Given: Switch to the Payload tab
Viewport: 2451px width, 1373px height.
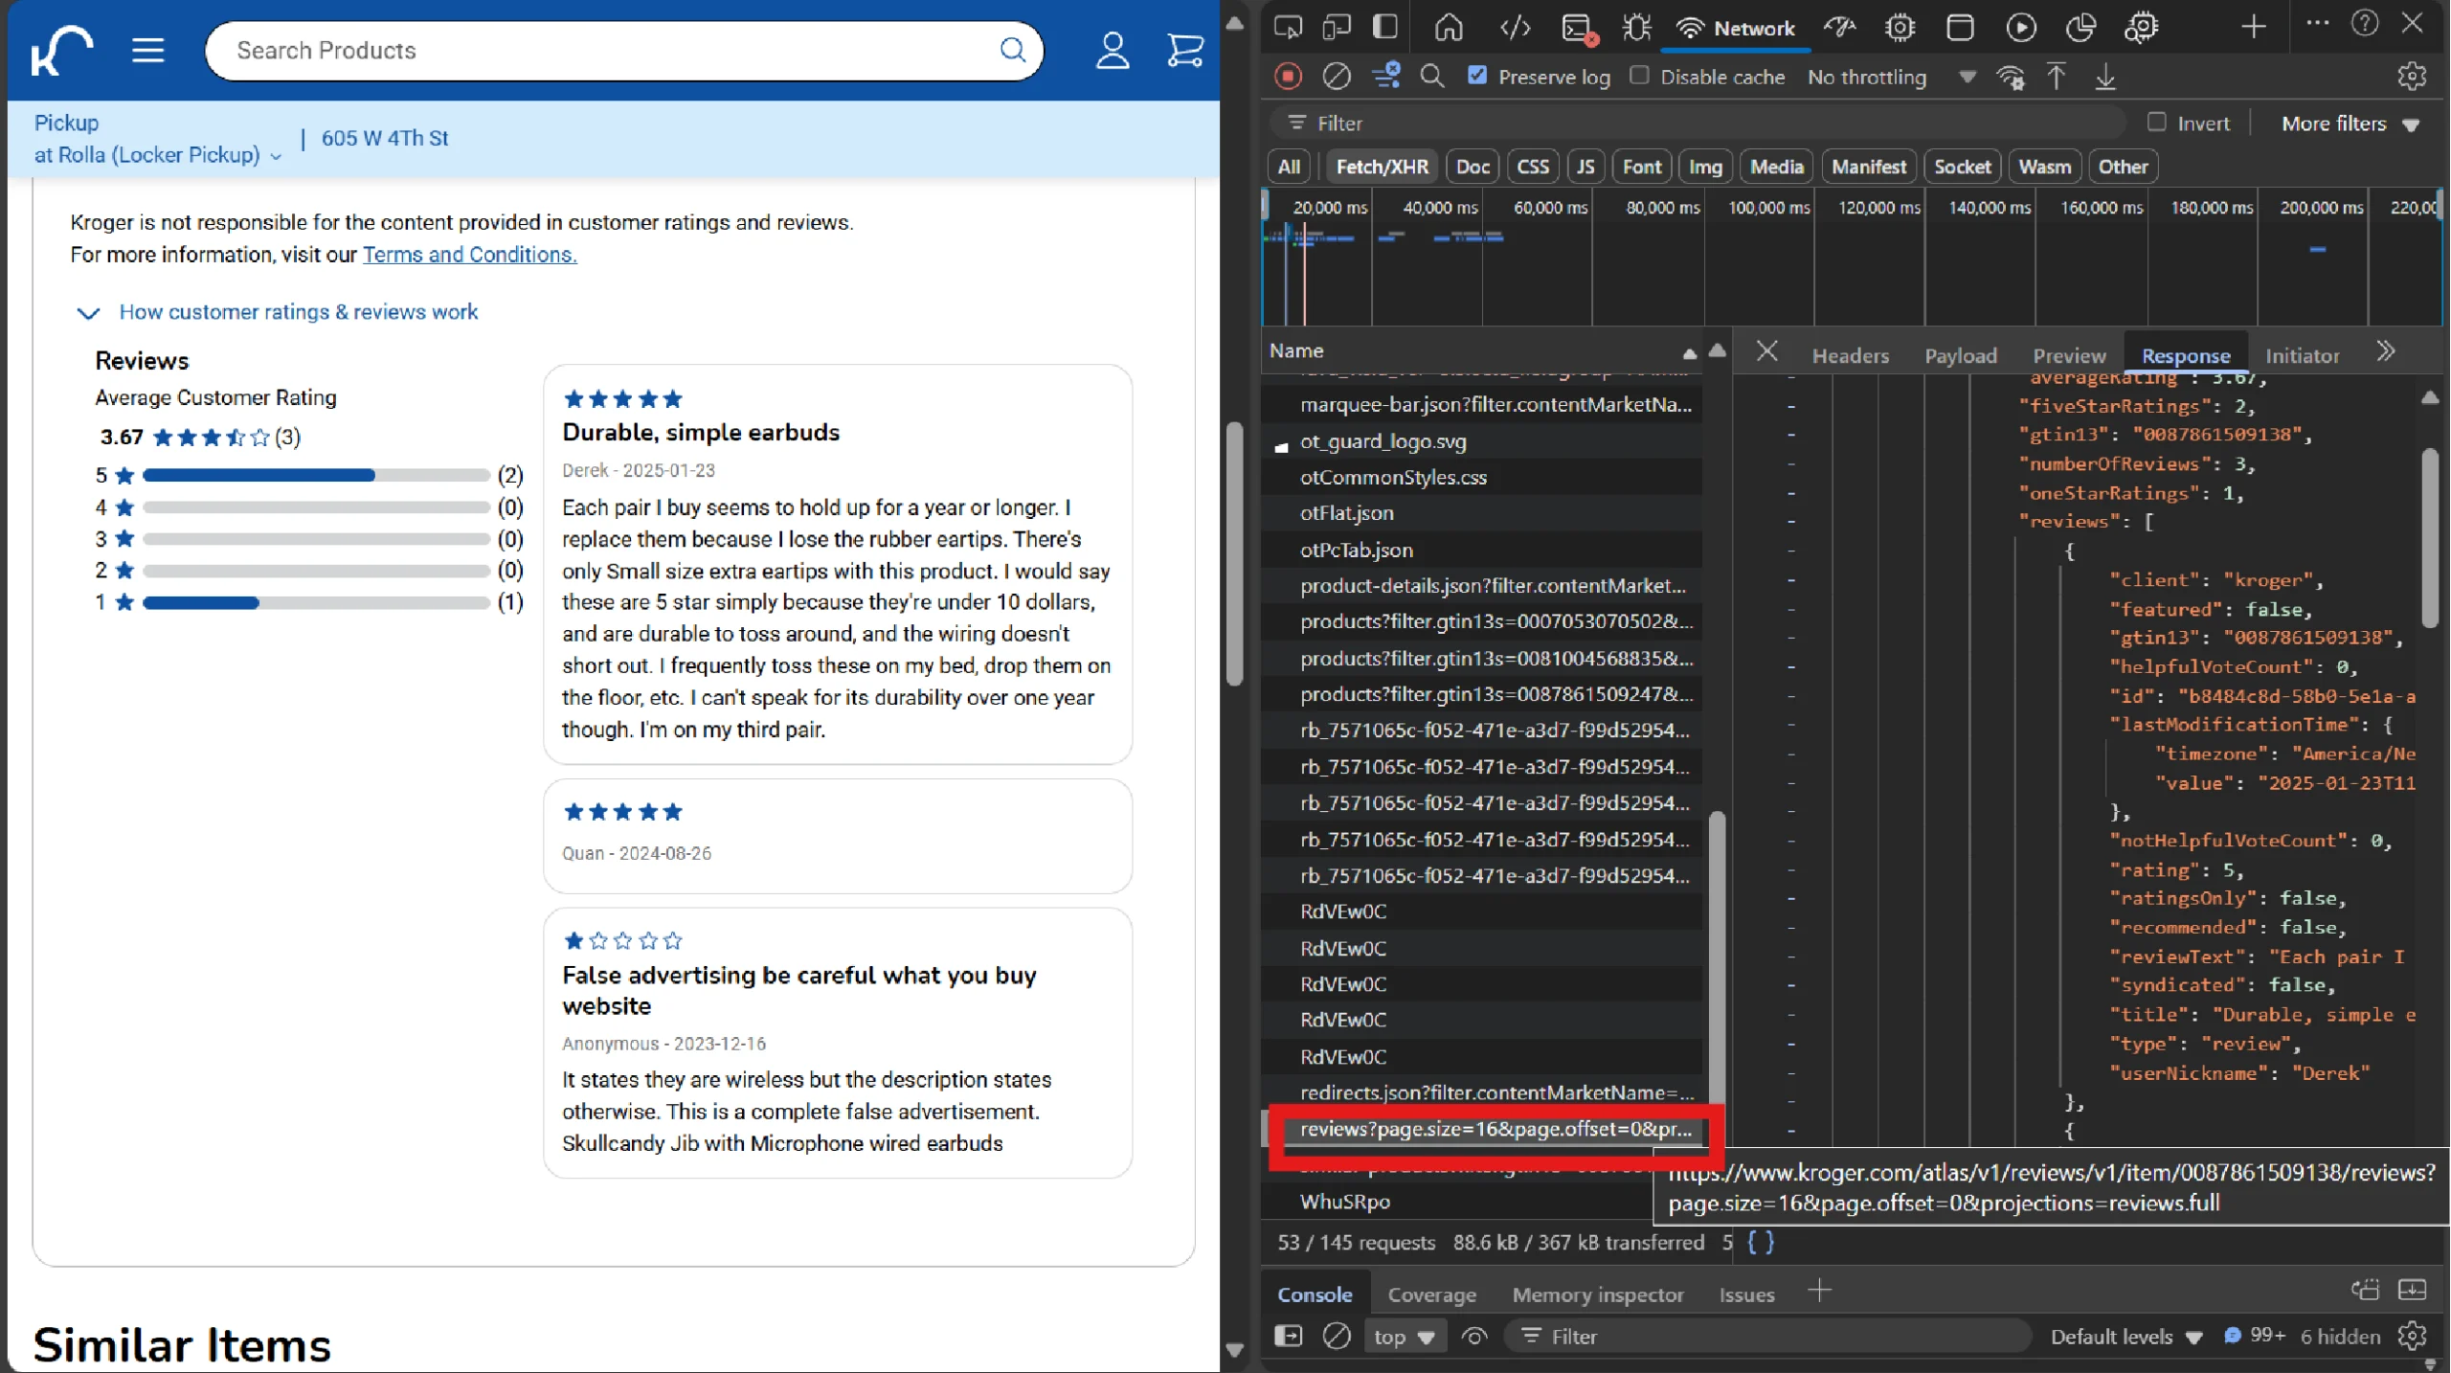Looking at the screenshot, I should click(x=1961, y=355).
